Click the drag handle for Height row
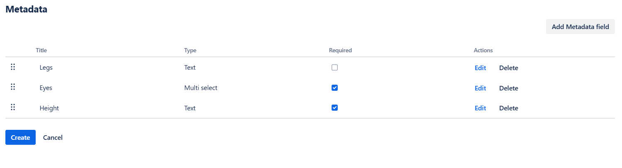 click(13, 107)
